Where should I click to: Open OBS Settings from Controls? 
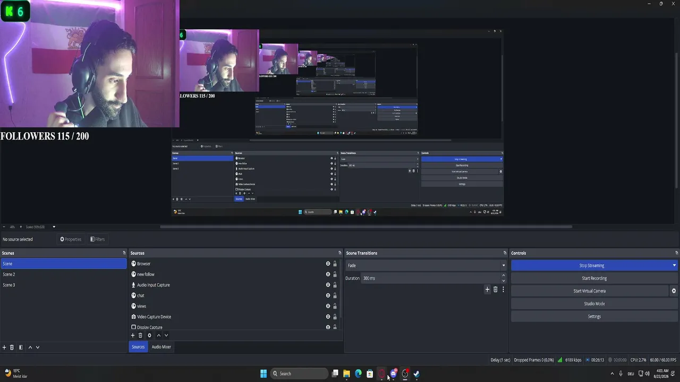tap(594, 316)
